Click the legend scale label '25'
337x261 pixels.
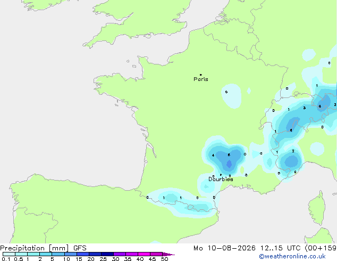click(103, 259)
